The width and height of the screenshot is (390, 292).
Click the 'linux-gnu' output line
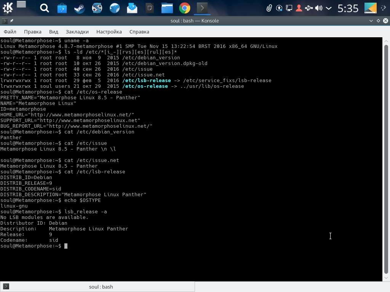click(x=14, y=206)
